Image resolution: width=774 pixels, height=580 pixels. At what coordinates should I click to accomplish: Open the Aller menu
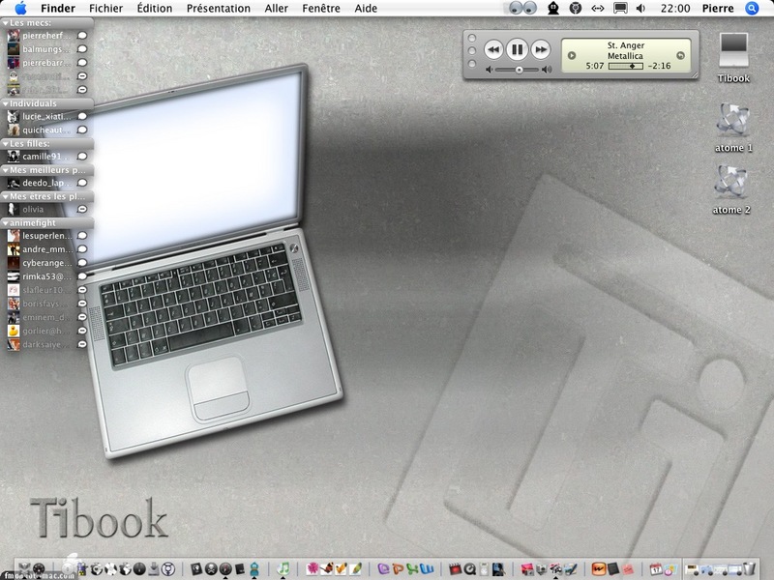[x=277, y=9]
